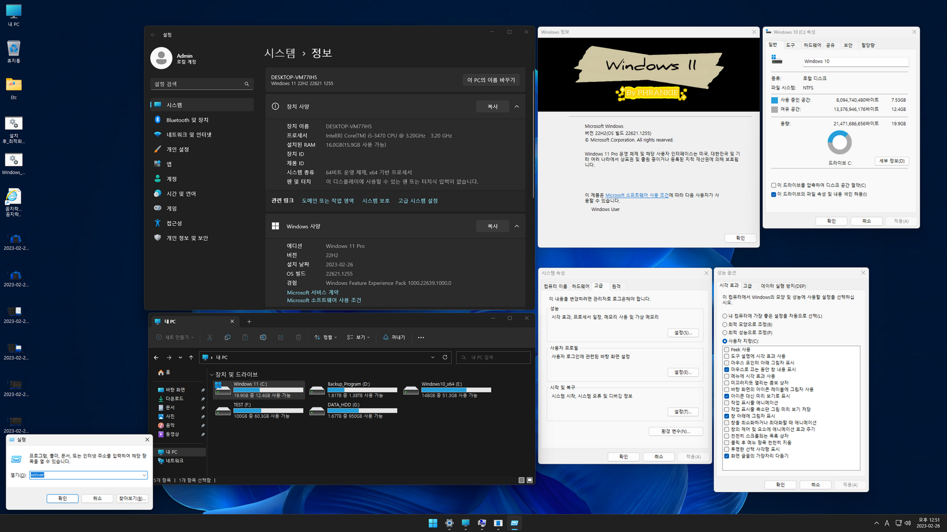Uncheck 화면 글꼴의 가장자리 다듬기 option
Screen dimensions: 947x532
(727, 456)
